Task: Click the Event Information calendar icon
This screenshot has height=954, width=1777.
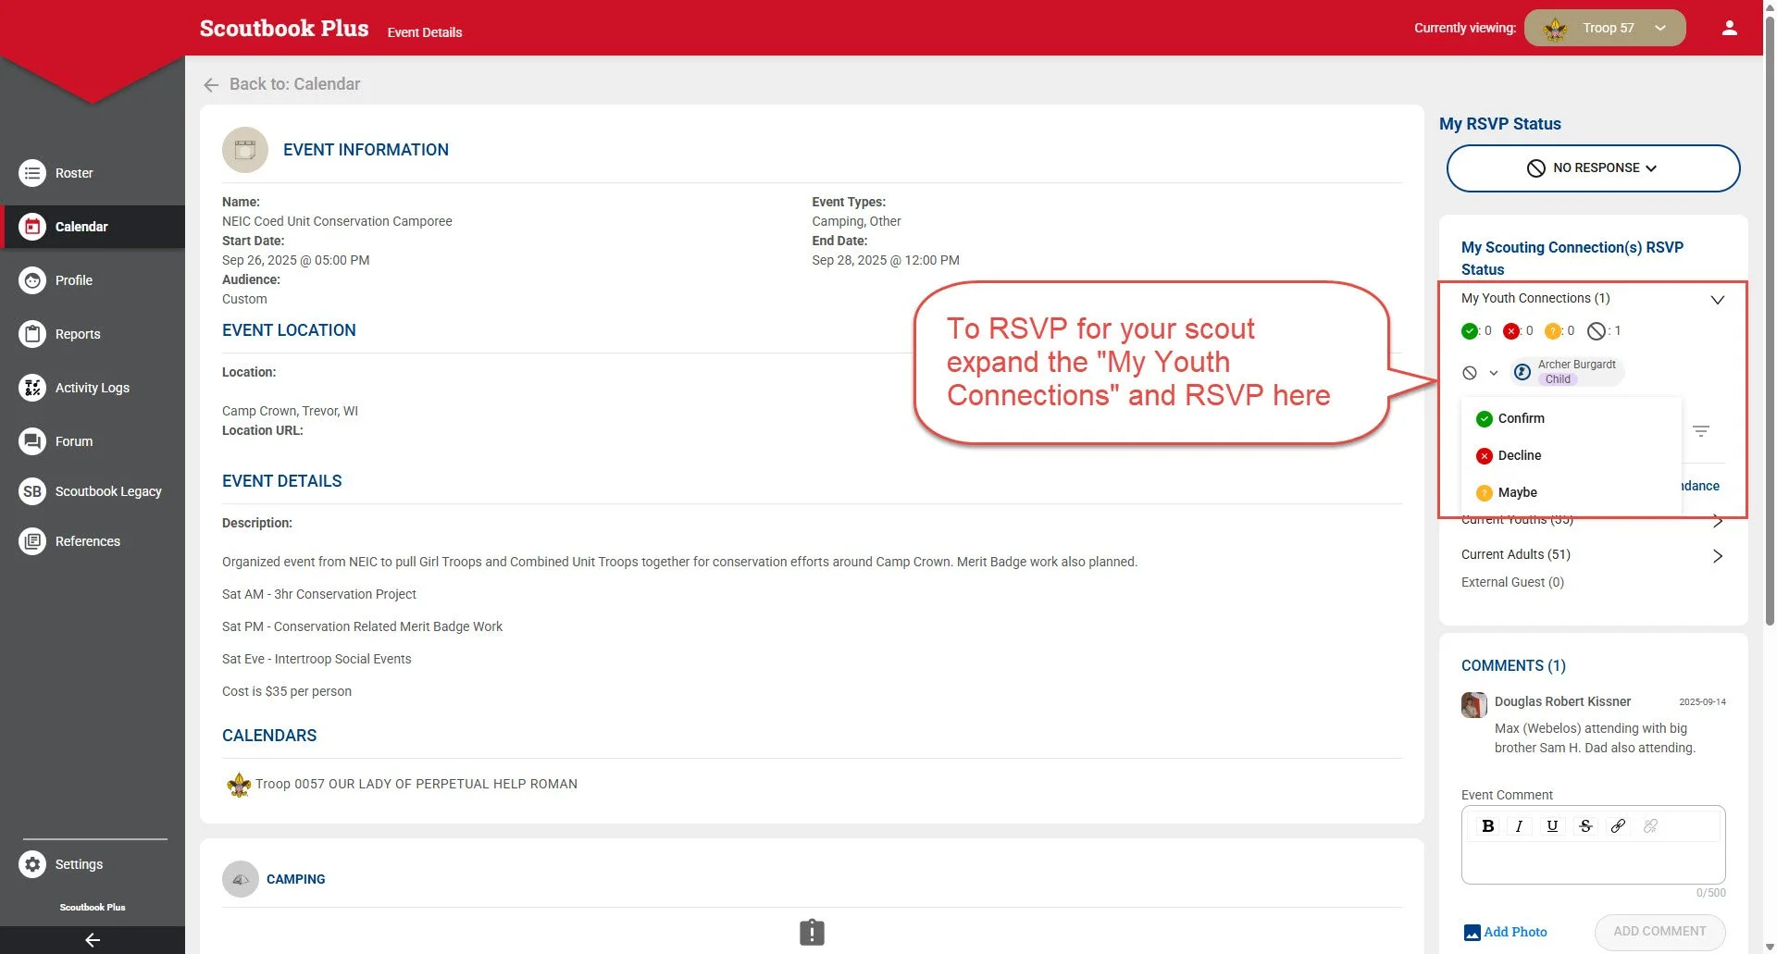Action: (x=245, y=150)
